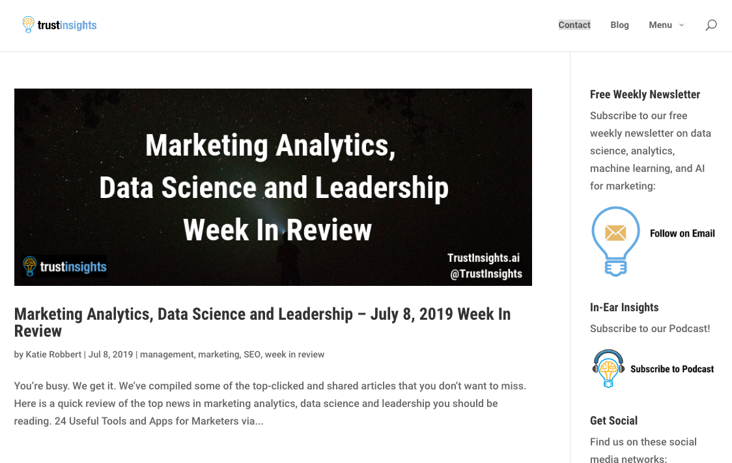Click the article excerpt paragraph
Screen dimensions: 732x463
(270, 403)
